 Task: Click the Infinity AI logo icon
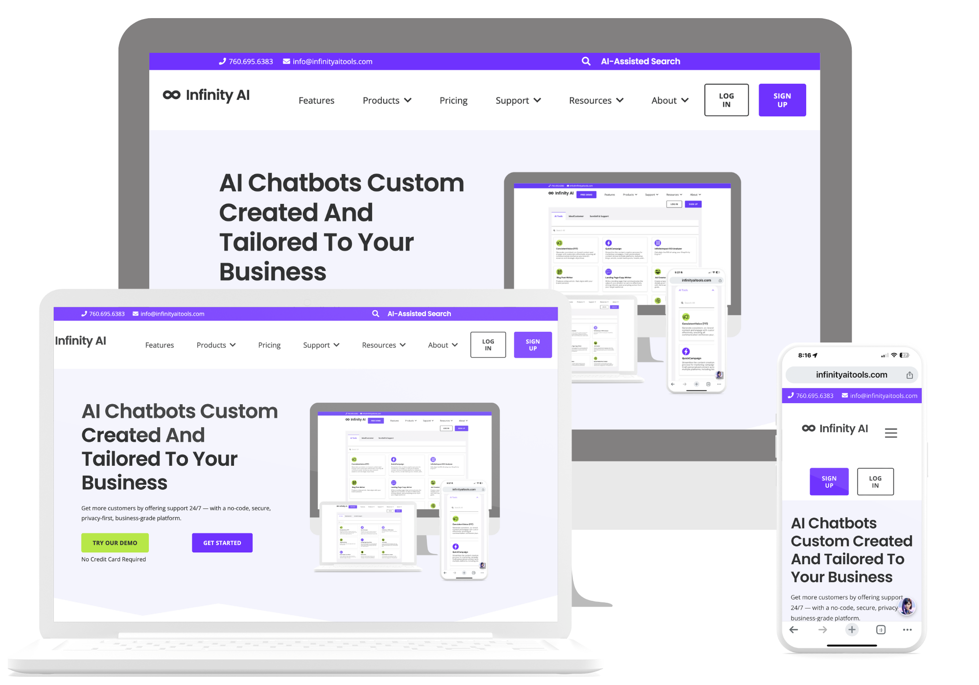pos(167,99)
